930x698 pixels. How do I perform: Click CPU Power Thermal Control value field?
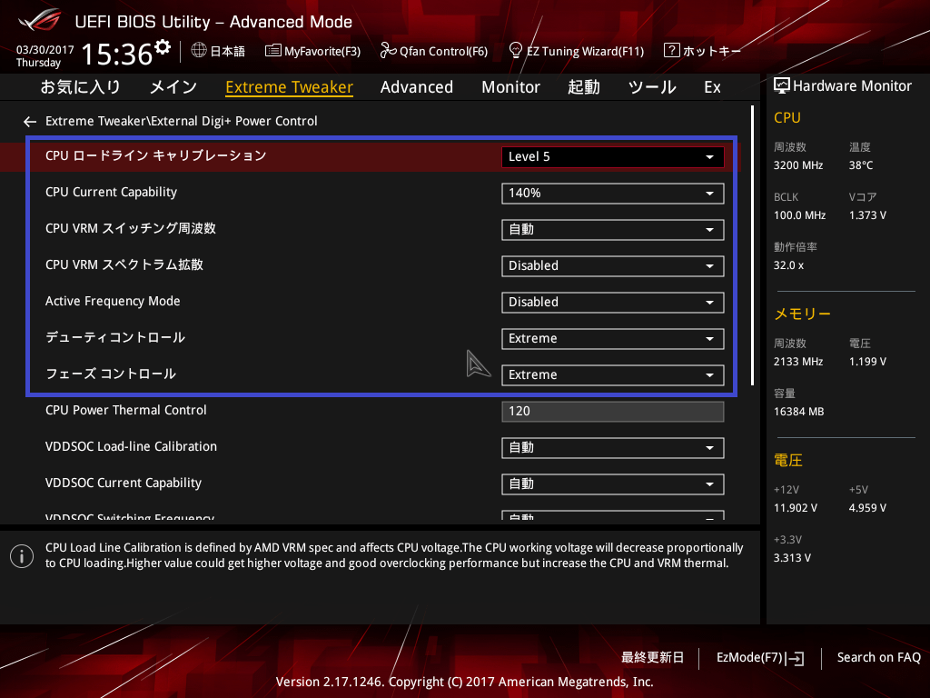click(613, 412)
